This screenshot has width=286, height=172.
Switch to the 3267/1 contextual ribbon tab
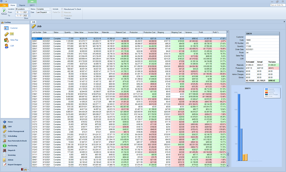point(32,5)
